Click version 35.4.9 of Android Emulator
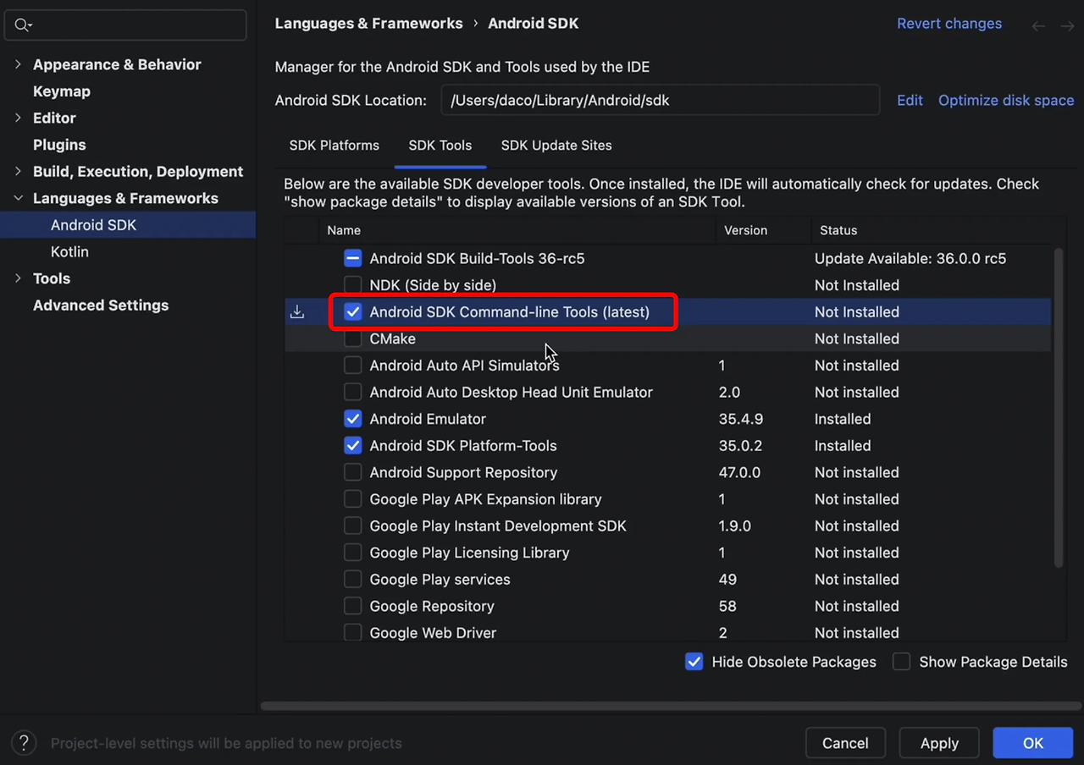This screenshot has width=1084, height=765. [741, 419]
